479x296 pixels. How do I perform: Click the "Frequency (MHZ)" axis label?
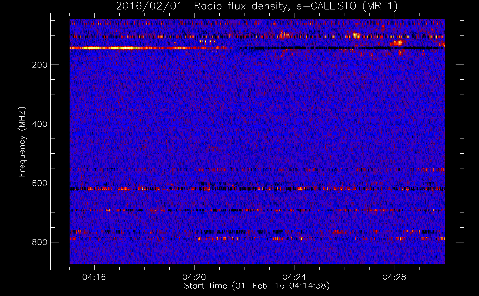click(x=22, y=142)
